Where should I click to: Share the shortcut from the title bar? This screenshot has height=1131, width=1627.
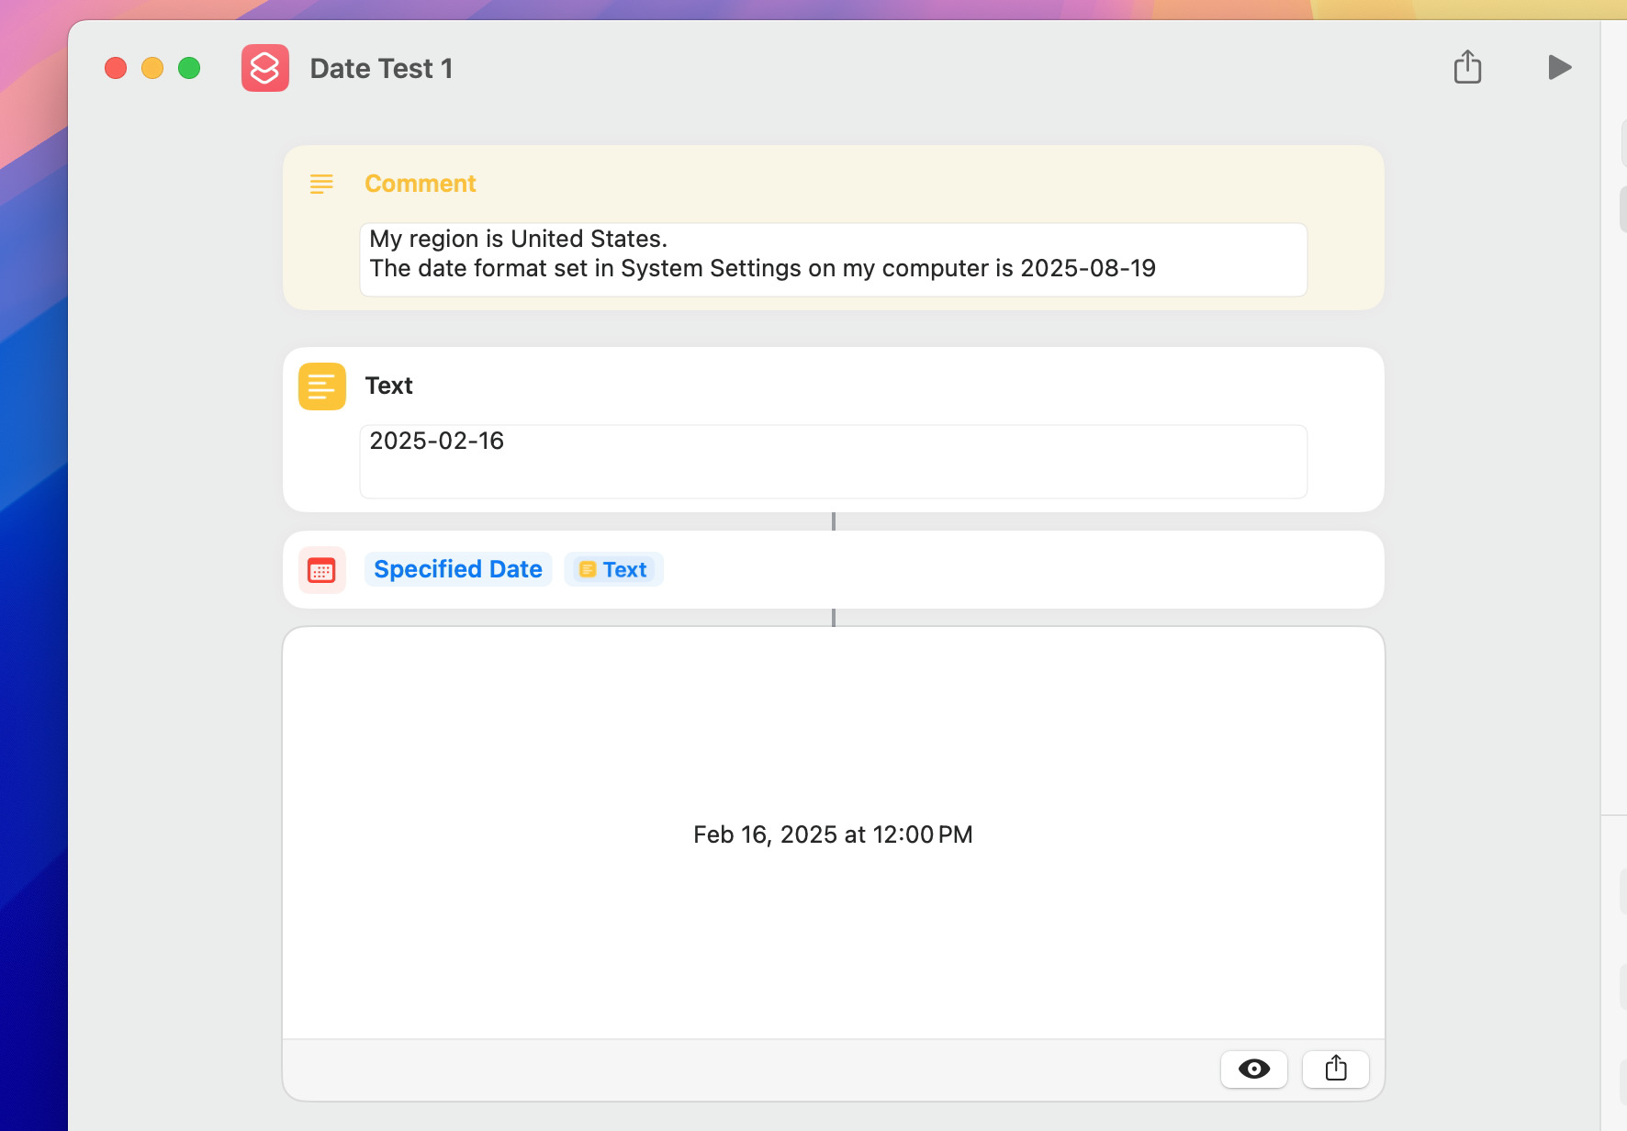(1467, 67)
